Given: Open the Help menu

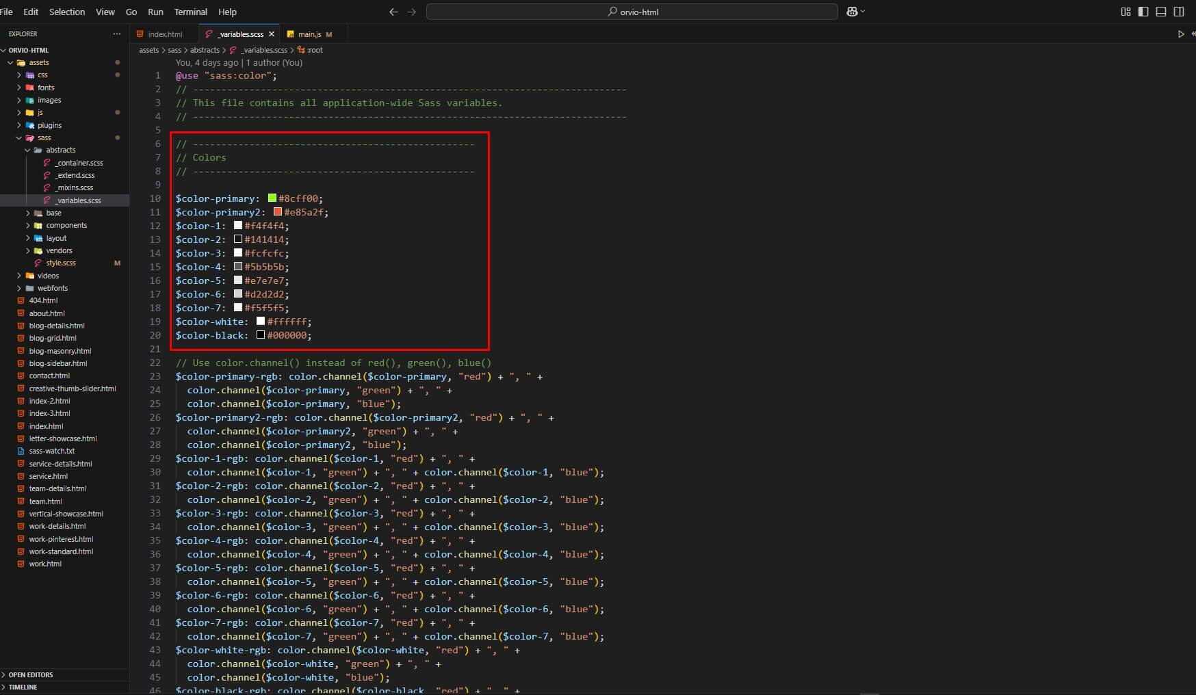Looking at the screenshot, I should [227, 12].
